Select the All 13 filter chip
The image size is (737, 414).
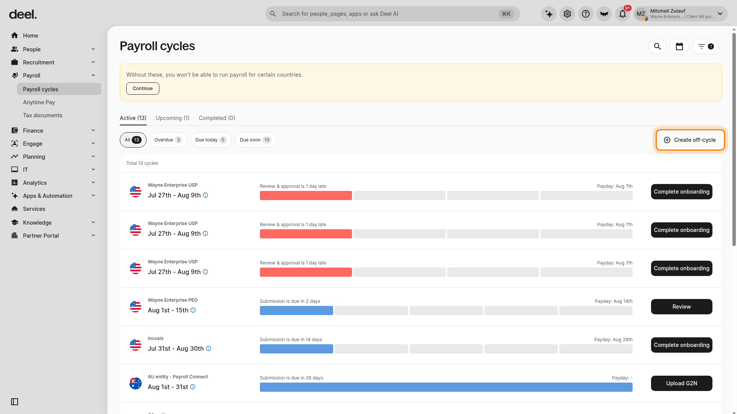(133, 140)
